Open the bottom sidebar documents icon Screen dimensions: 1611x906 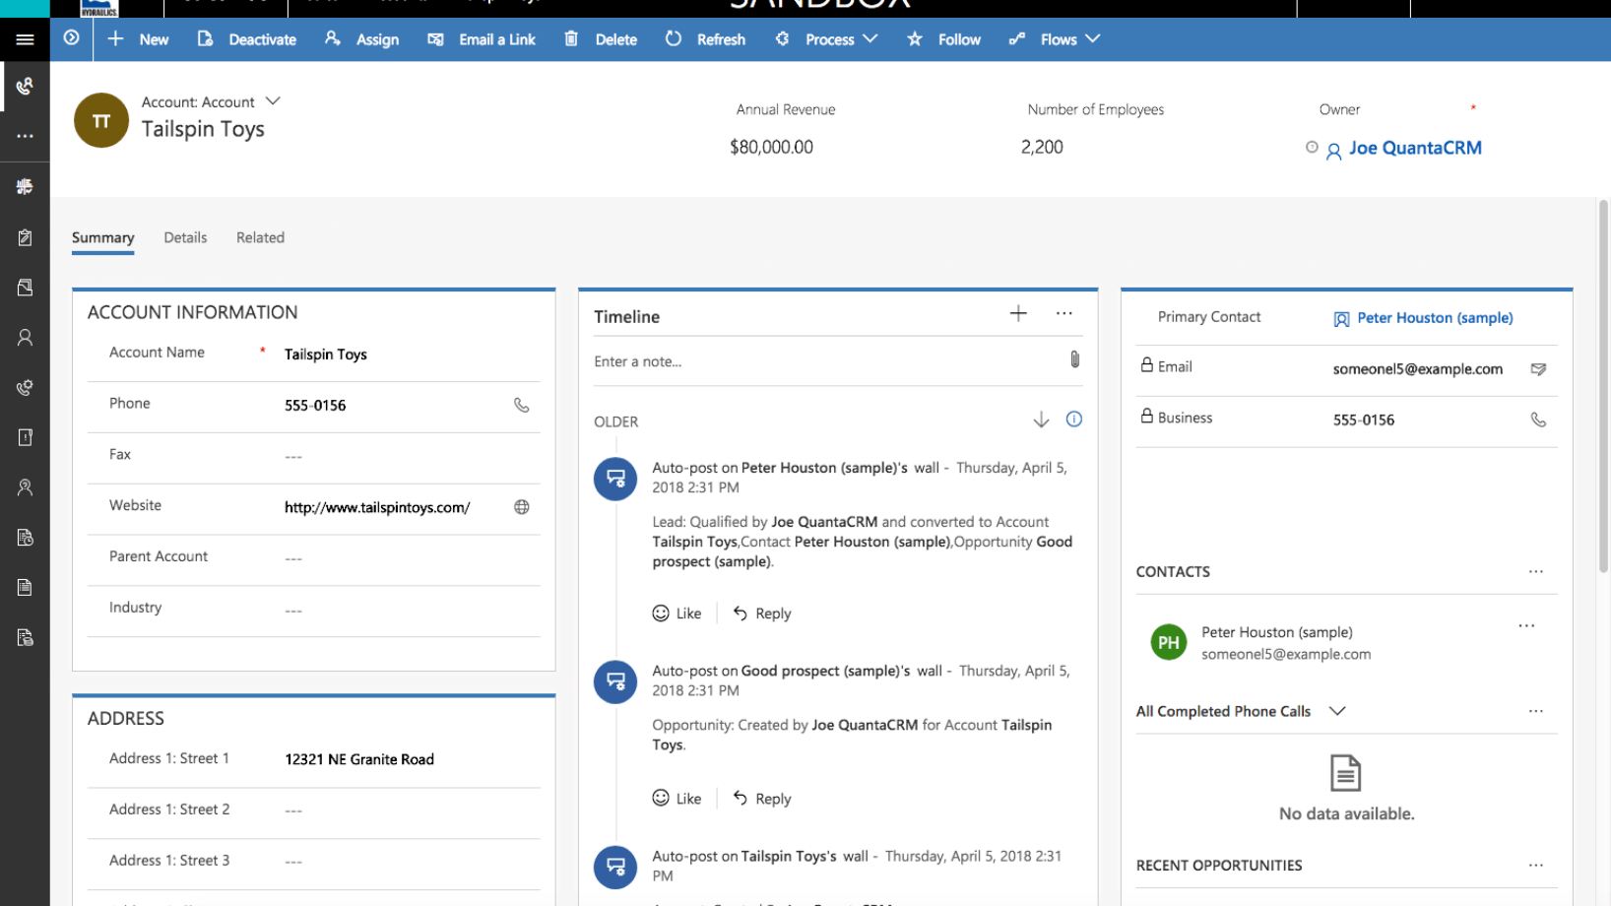25,637
